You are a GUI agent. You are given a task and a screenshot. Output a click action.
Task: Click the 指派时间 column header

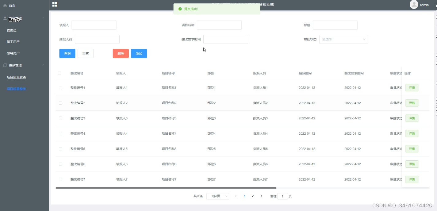[x=305, y=73]
